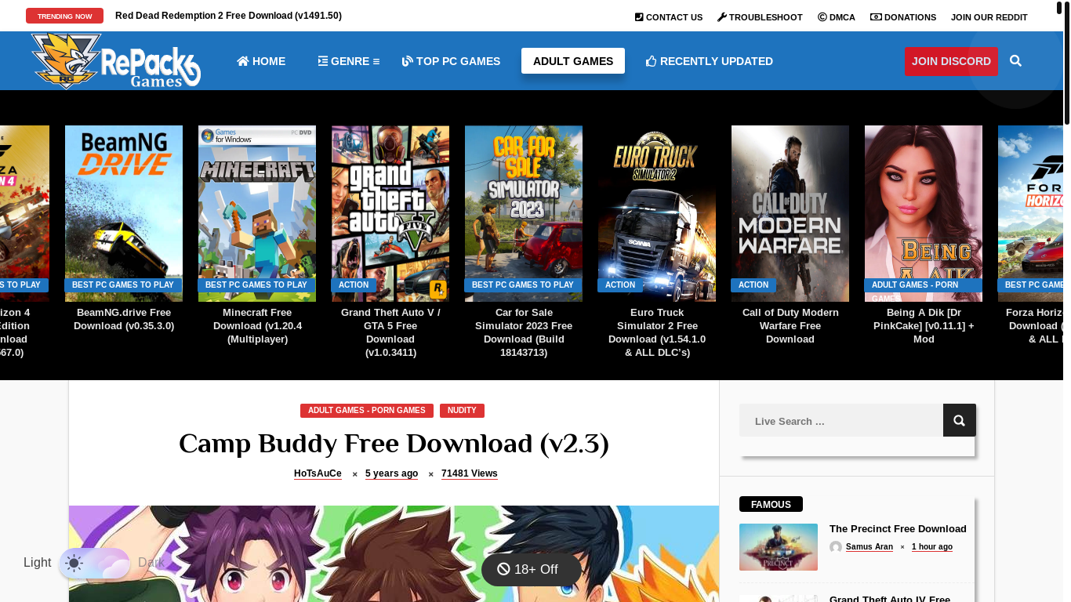Open the DMCA page link
The width and height of the screenshot is (1071, 602).
[x=837, y=17]
